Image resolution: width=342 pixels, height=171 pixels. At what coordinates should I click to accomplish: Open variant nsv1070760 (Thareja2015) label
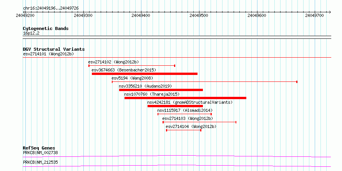[x=152, y=94]
